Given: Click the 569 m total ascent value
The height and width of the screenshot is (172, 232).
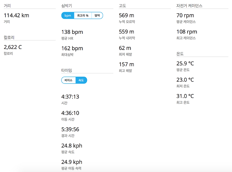Looking at the screenshot, I should pyautogui.click(x=127, y=15).
